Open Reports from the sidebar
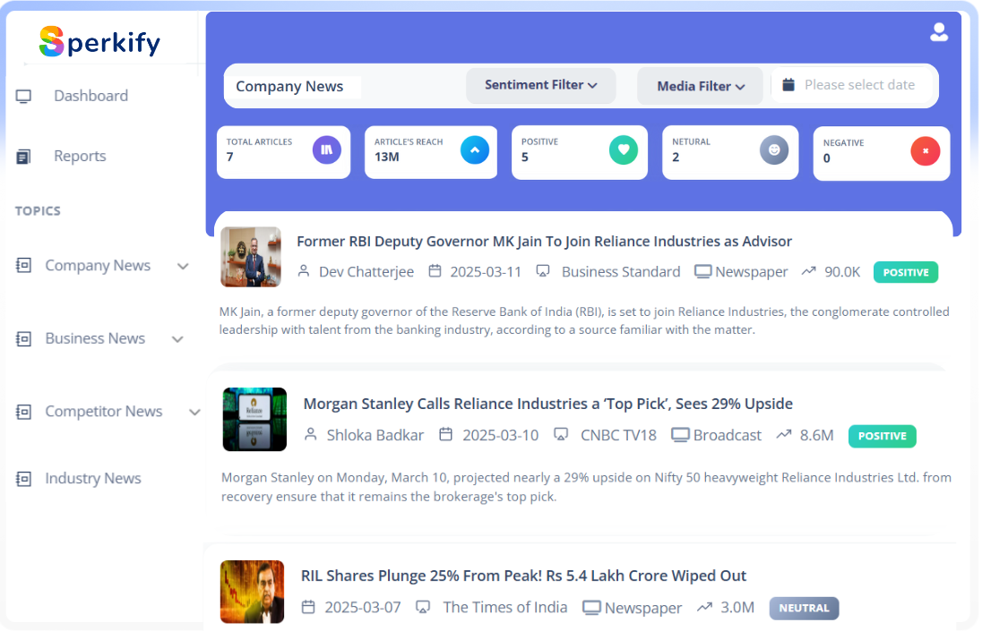The width and height of the screenshot is (982, 631). click(80, 156)
